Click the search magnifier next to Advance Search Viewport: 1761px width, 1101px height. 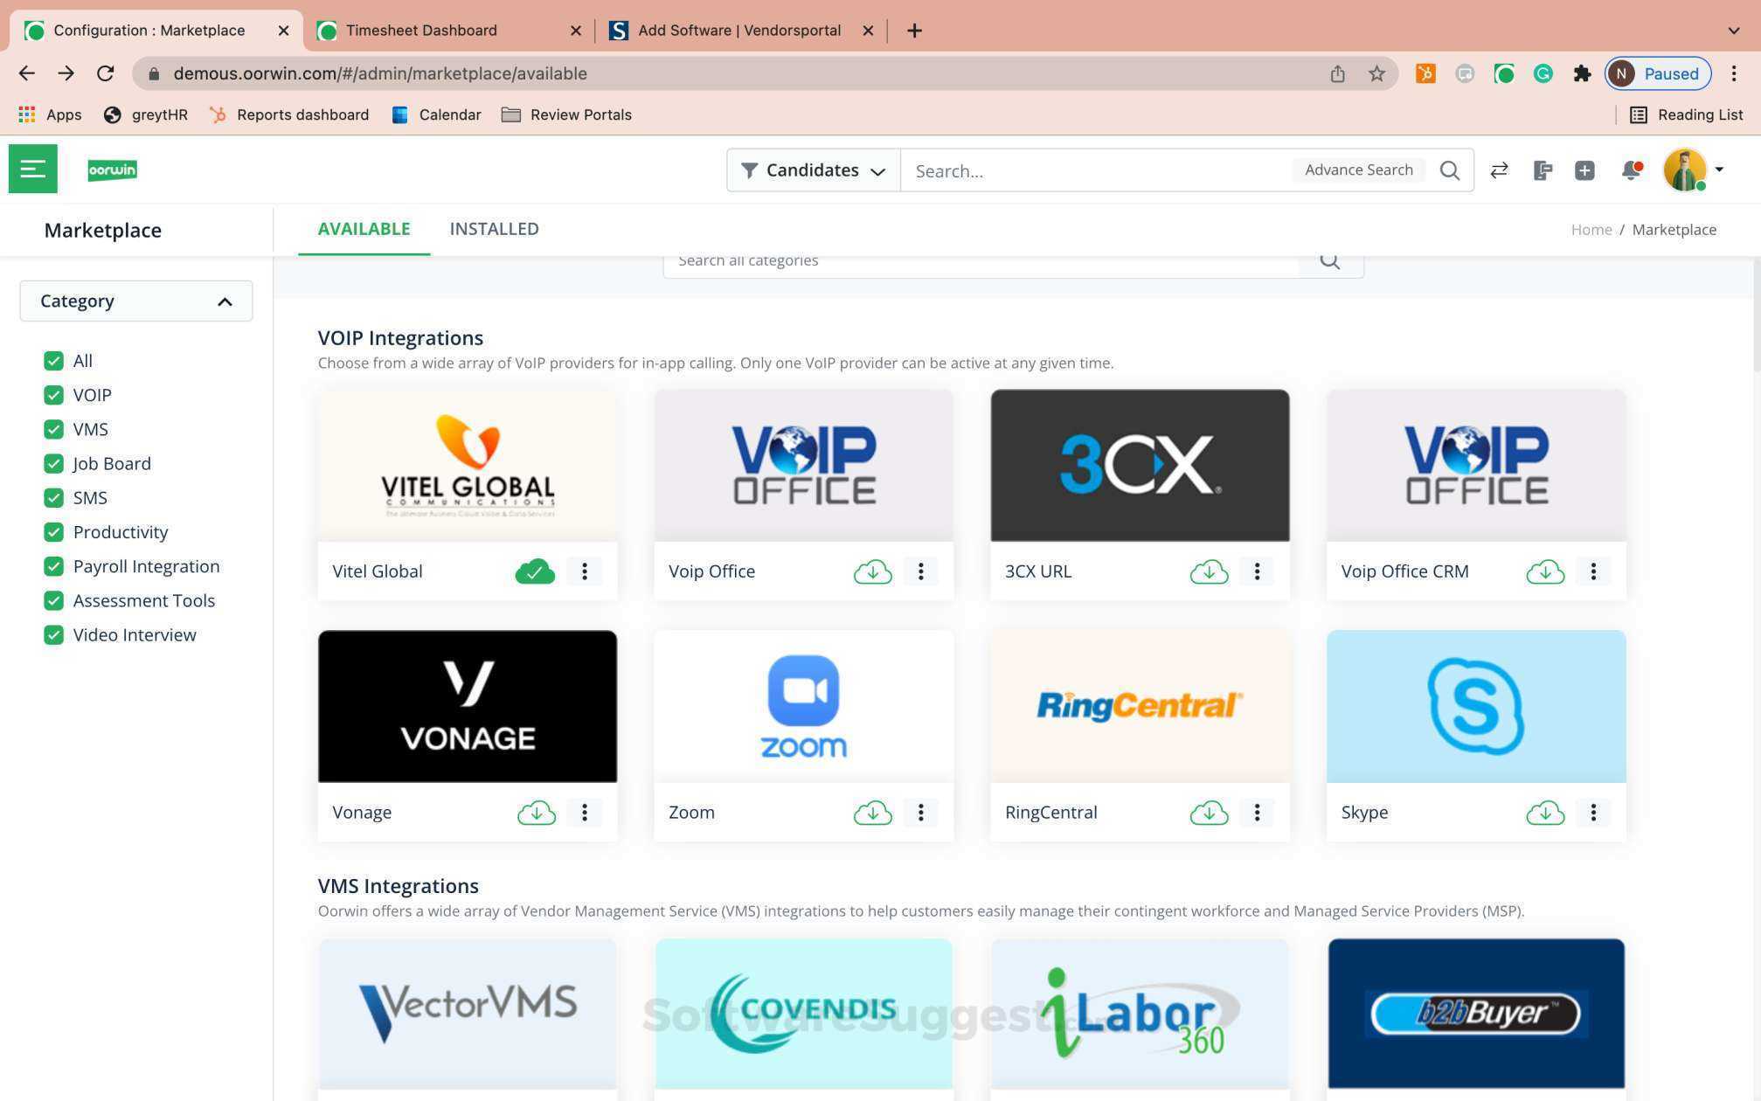1449,170
